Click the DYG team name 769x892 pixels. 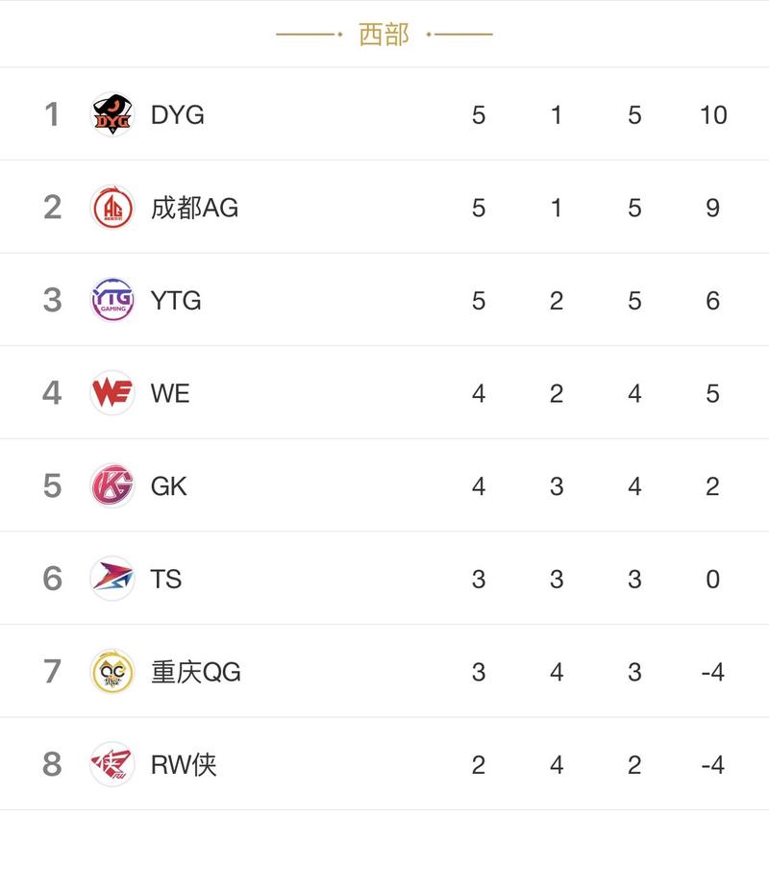tap(178, 115)
